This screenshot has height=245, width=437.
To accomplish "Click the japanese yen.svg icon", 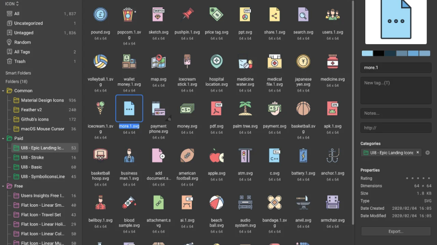I will coord(303,62).
